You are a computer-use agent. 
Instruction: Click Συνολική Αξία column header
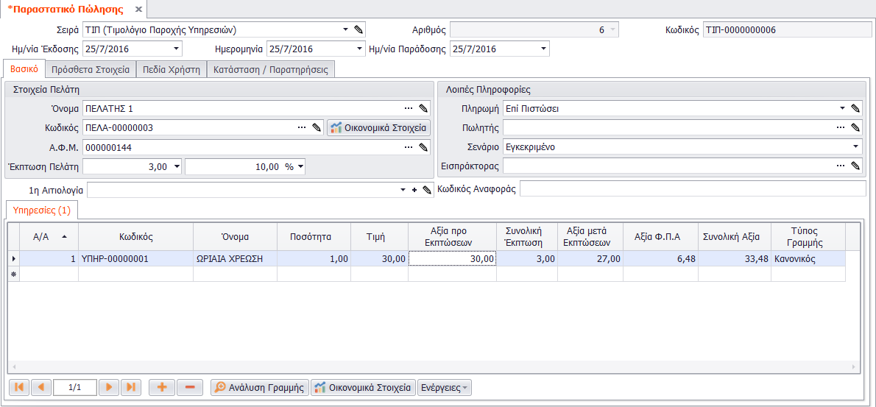[735, 236]
